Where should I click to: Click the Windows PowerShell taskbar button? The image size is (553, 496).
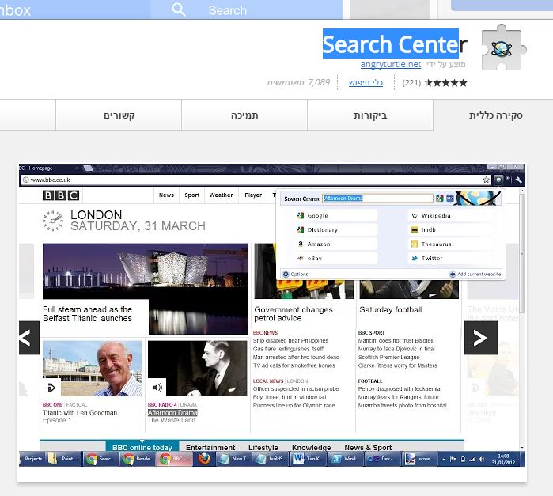[x=346, y=459]
